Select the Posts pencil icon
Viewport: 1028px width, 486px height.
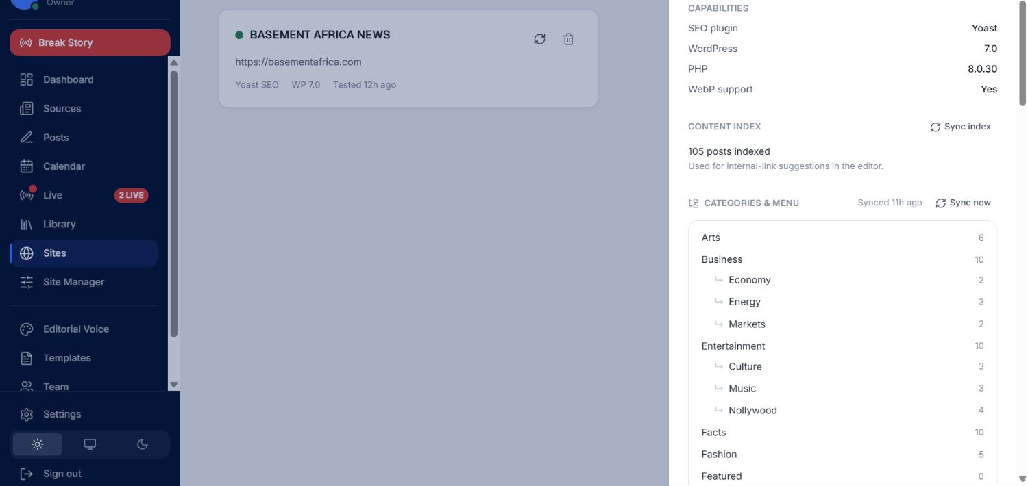point(27,137)
